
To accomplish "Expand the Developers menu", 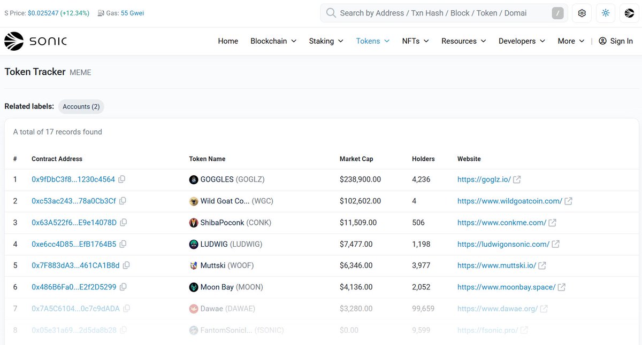I will 522,41.
